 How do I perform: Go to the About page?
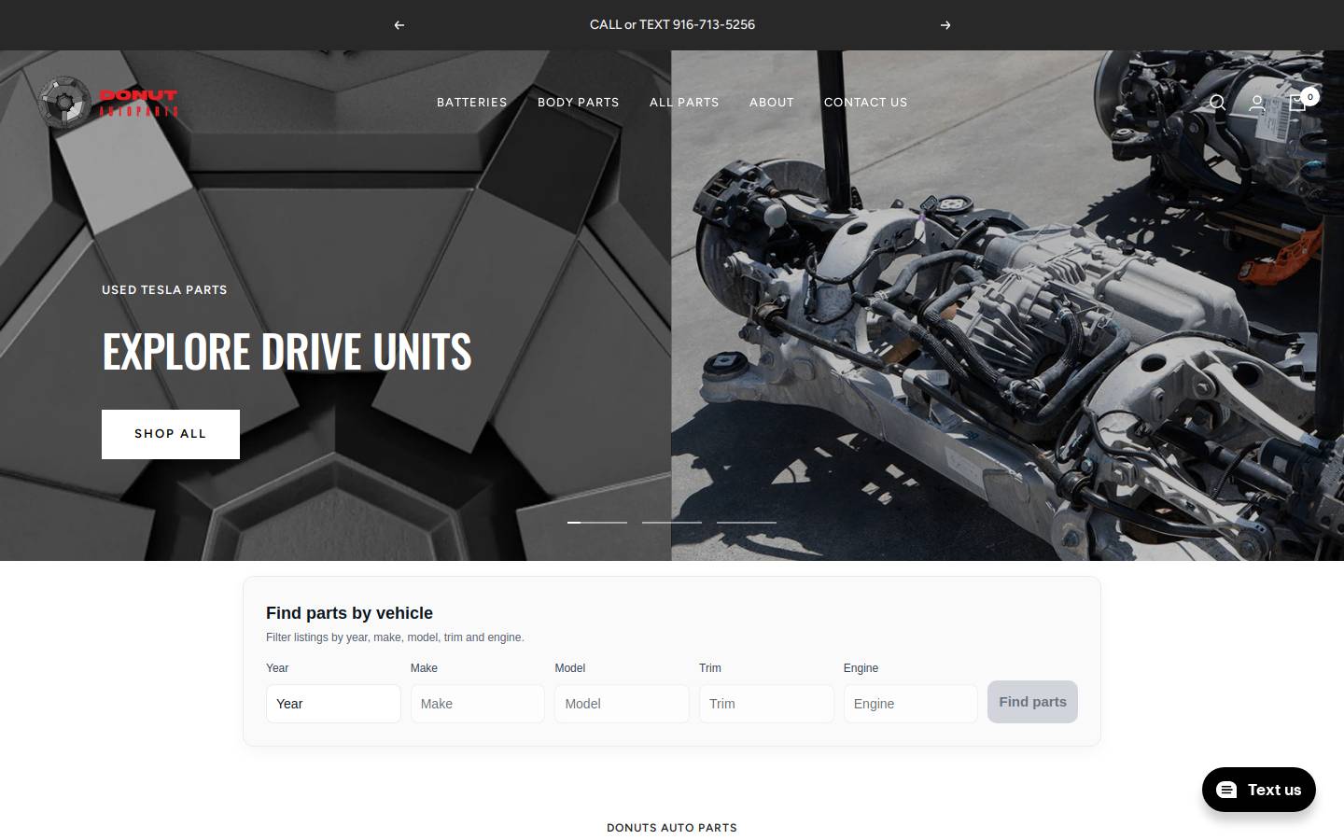coord(772,103)
